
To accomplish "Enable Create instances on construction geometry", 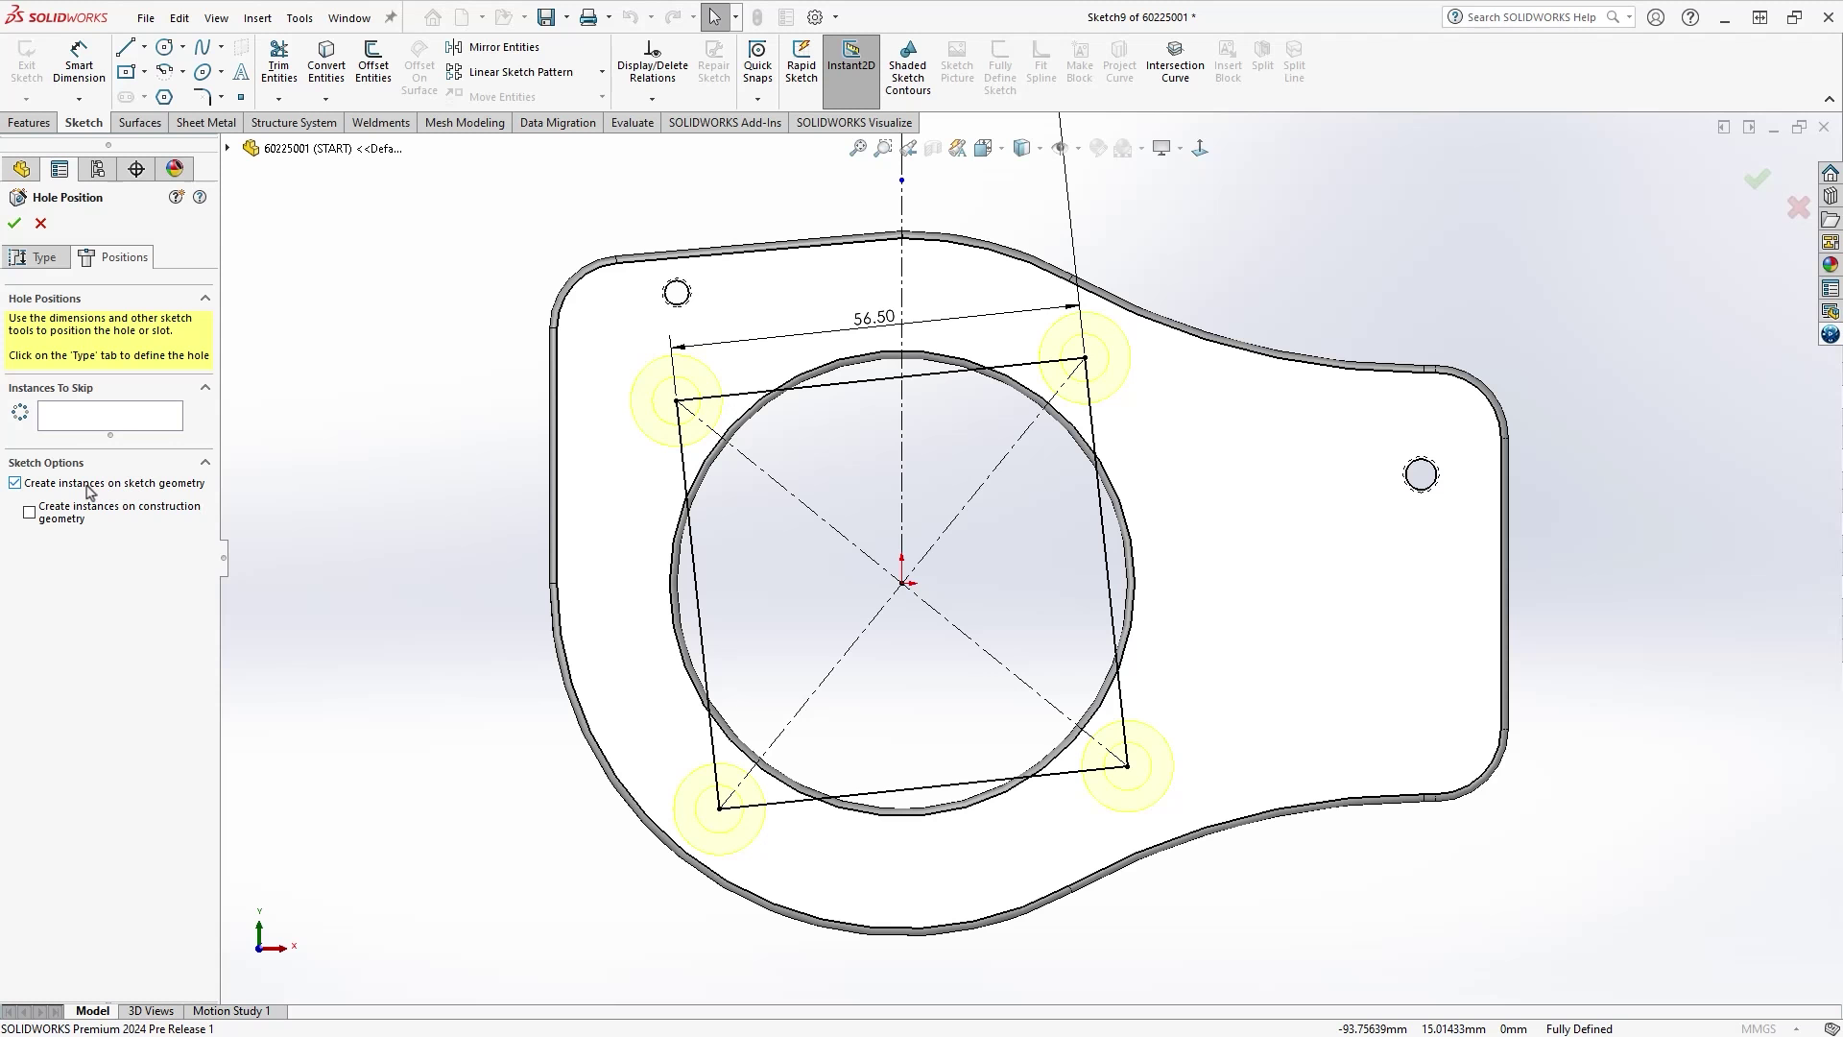I will (x=30, y=512).
